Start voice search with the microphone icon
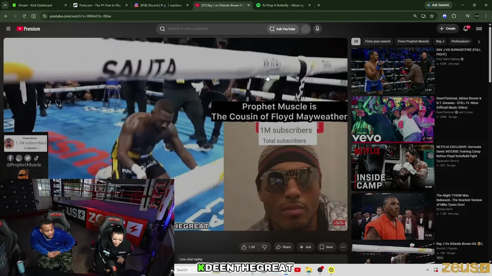The image size is (492, 276). click(x=317, y=29)
